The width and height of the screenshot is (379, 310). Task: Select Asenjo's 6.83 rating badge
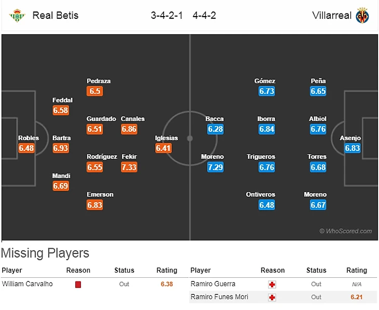353,149
